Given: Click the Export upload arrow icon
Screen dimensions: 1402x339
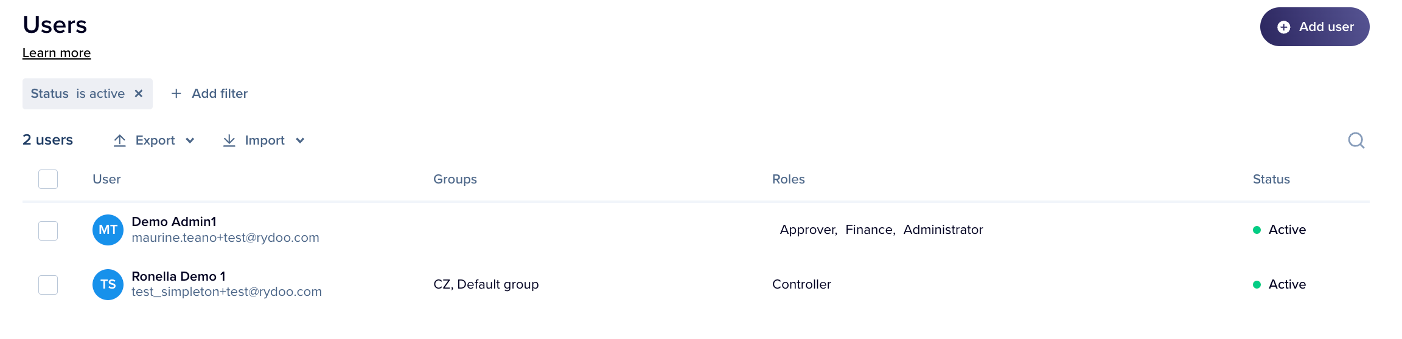Looking at the screenshot, I should click(x=120, y=140).
